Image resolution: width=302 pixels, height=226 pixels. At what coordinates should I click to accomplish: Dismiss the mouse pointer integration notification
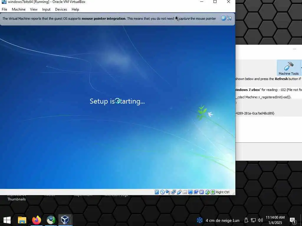223,18
